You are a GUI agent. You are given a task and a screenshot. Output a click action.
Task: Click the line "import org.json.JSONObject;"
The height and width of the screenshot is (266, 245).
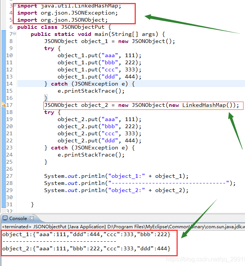pyautogui.click(x=62, y=20)
